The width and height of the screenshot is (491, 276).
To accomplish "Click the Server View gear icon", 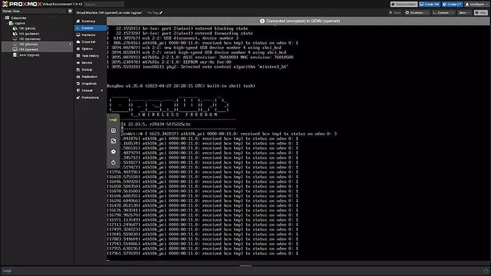I will pos(69,11).
